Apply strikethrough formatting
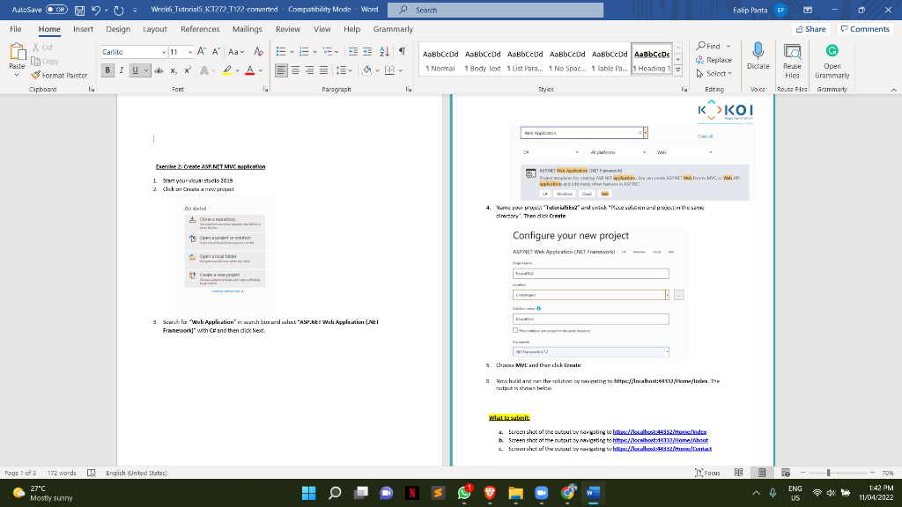902x507 pixels. click(x=159, y=70)
